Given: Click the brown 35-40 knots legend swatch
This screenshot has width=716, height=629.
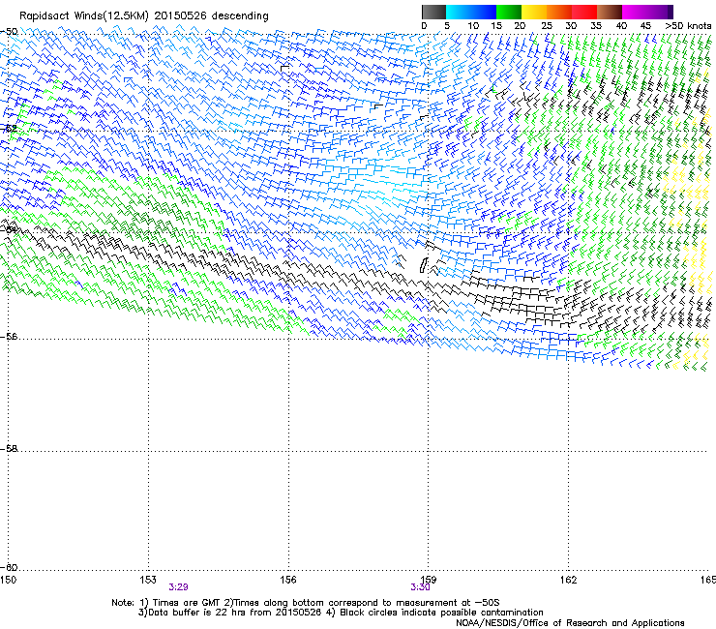Looking at the screenshot, I should (610, 12).
